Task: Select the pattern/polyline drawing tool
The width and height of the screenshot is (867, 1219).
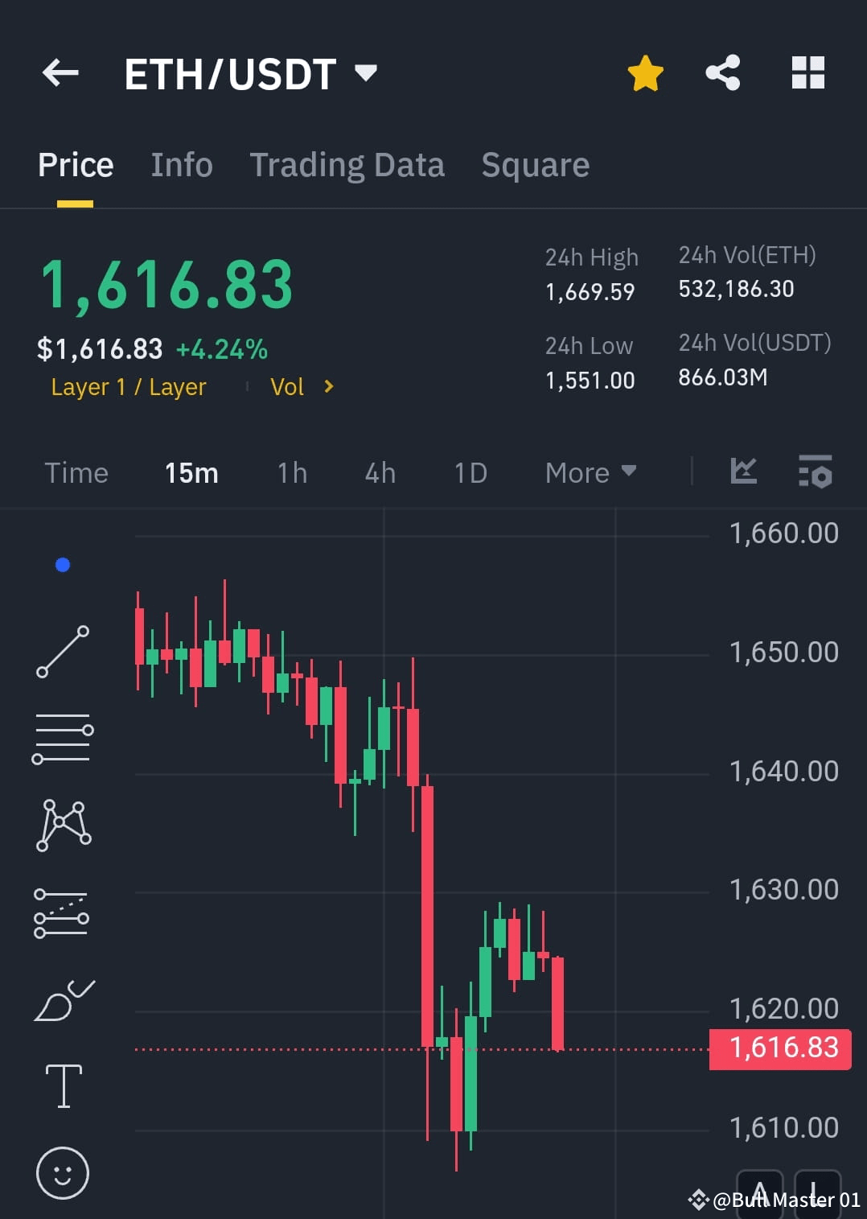Action: 63,825
